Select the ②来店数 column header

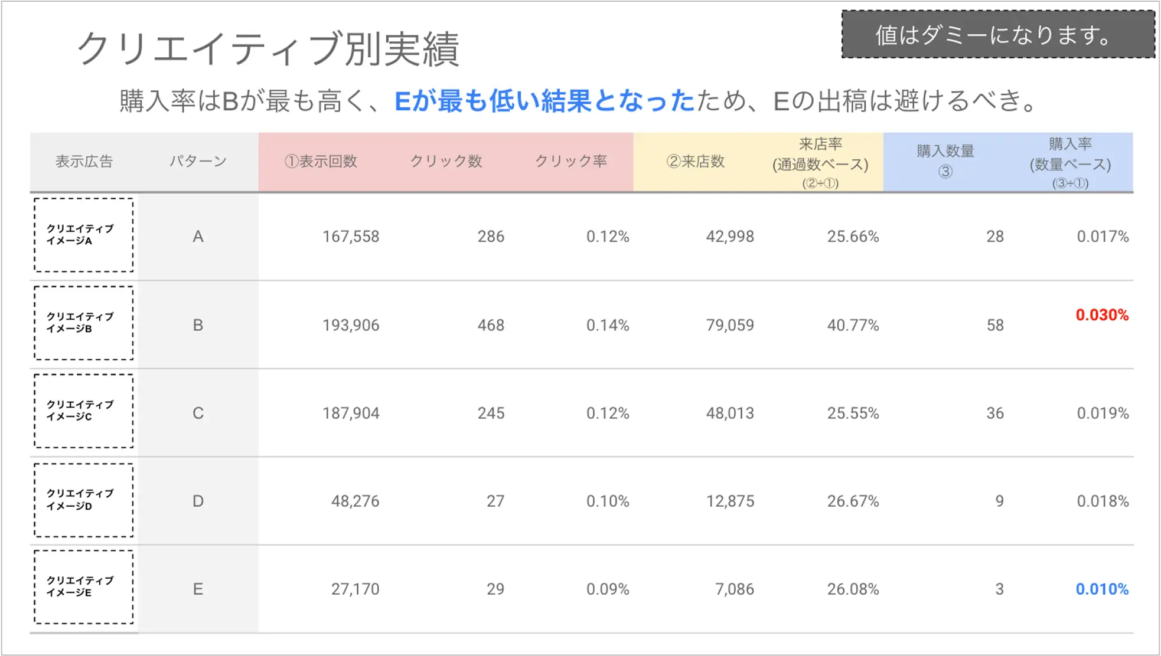[695, 162]
